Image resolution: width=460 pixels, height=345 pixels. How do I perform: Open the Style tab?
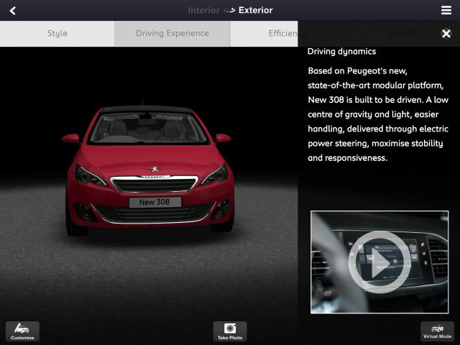click(57, 33)
